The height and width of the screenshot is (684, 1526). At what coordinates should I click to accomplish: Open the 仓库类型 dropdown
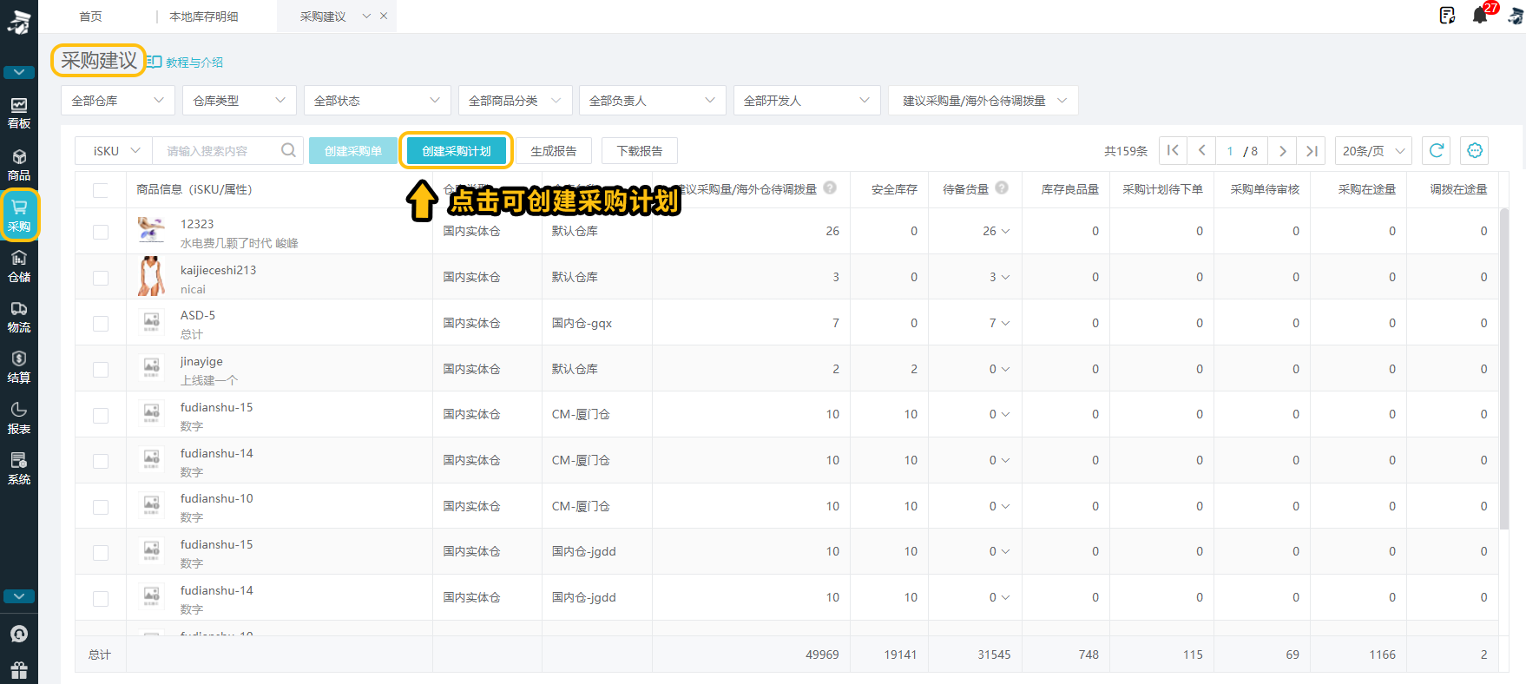[240, 100]
